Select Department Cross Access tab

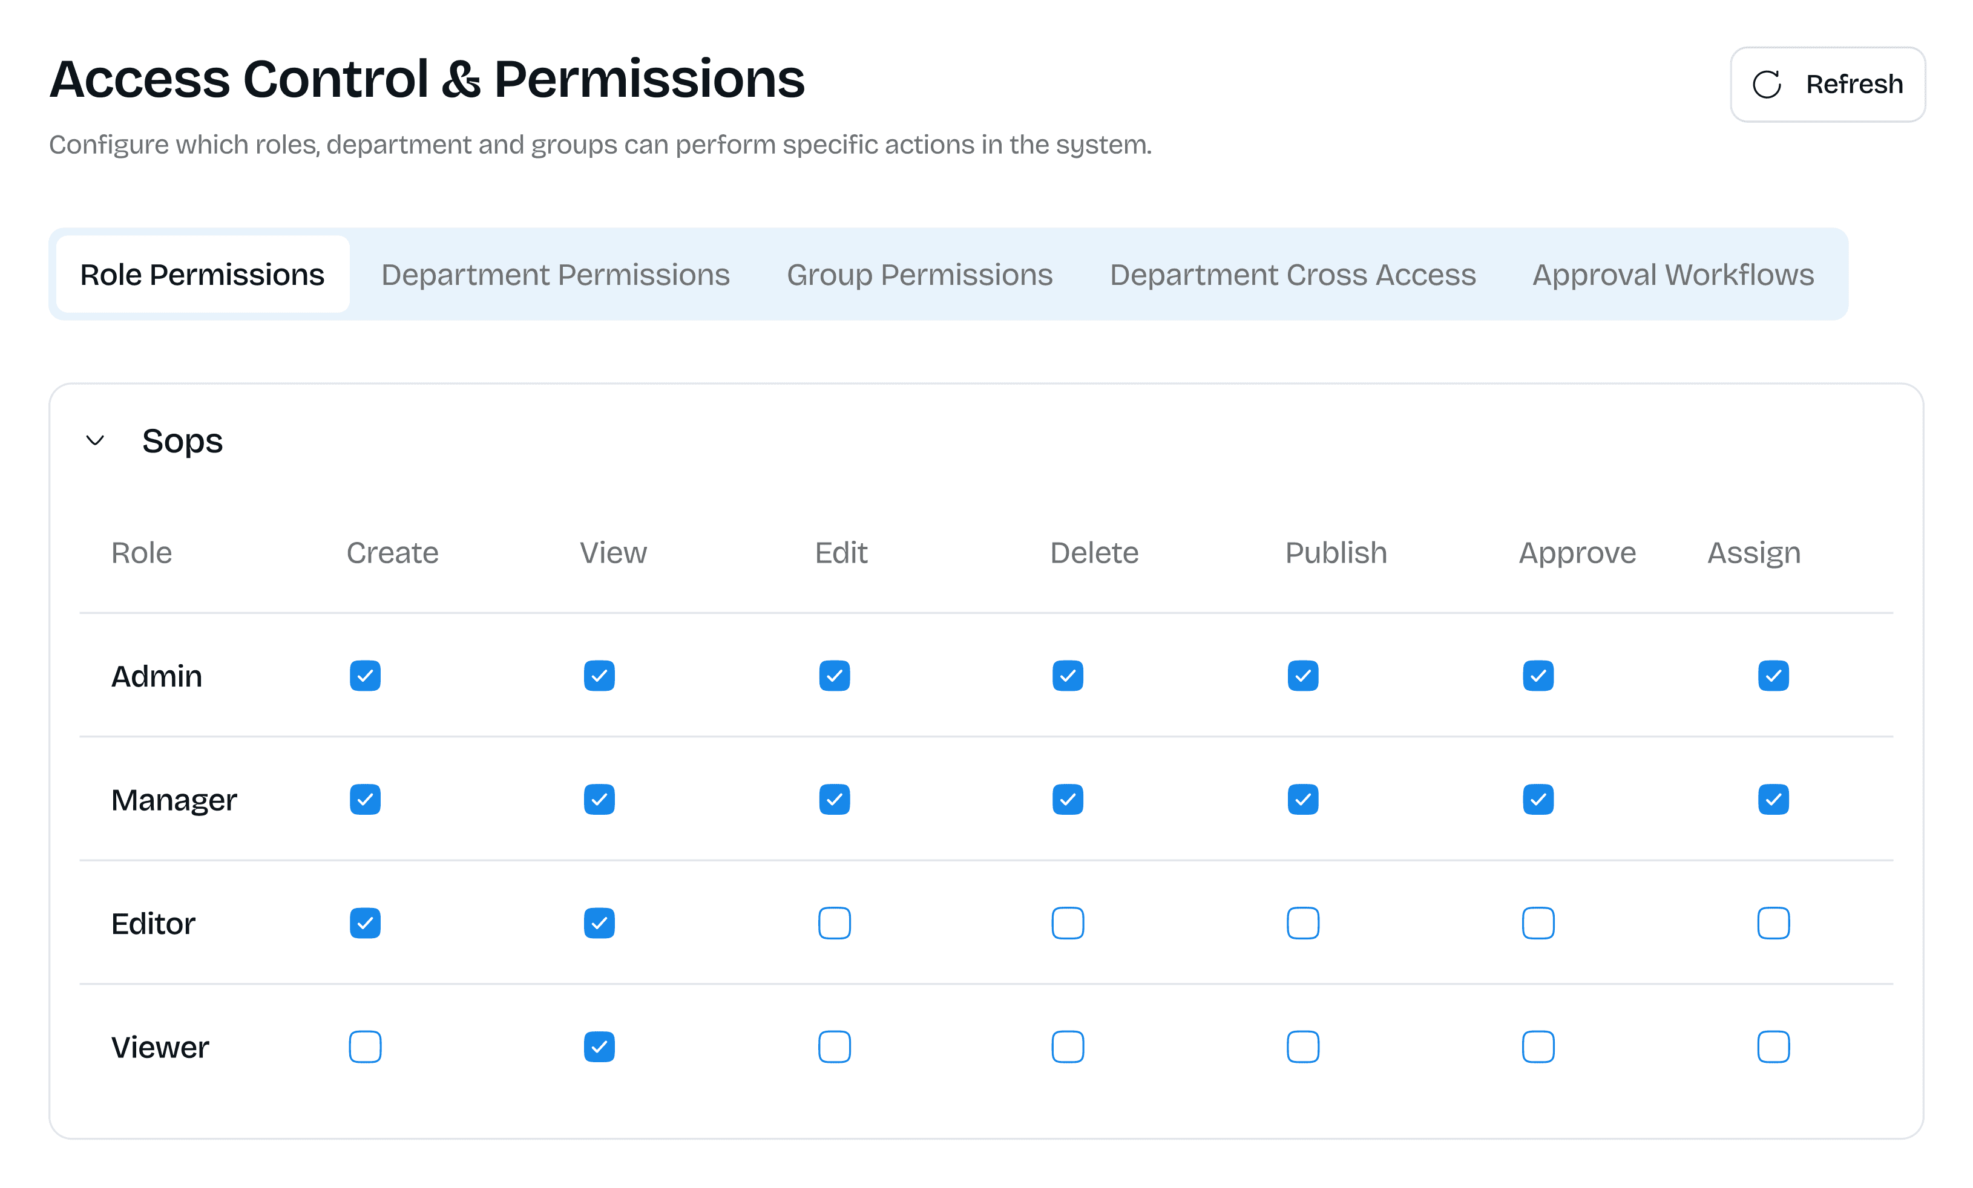(x=1292, y=275)
